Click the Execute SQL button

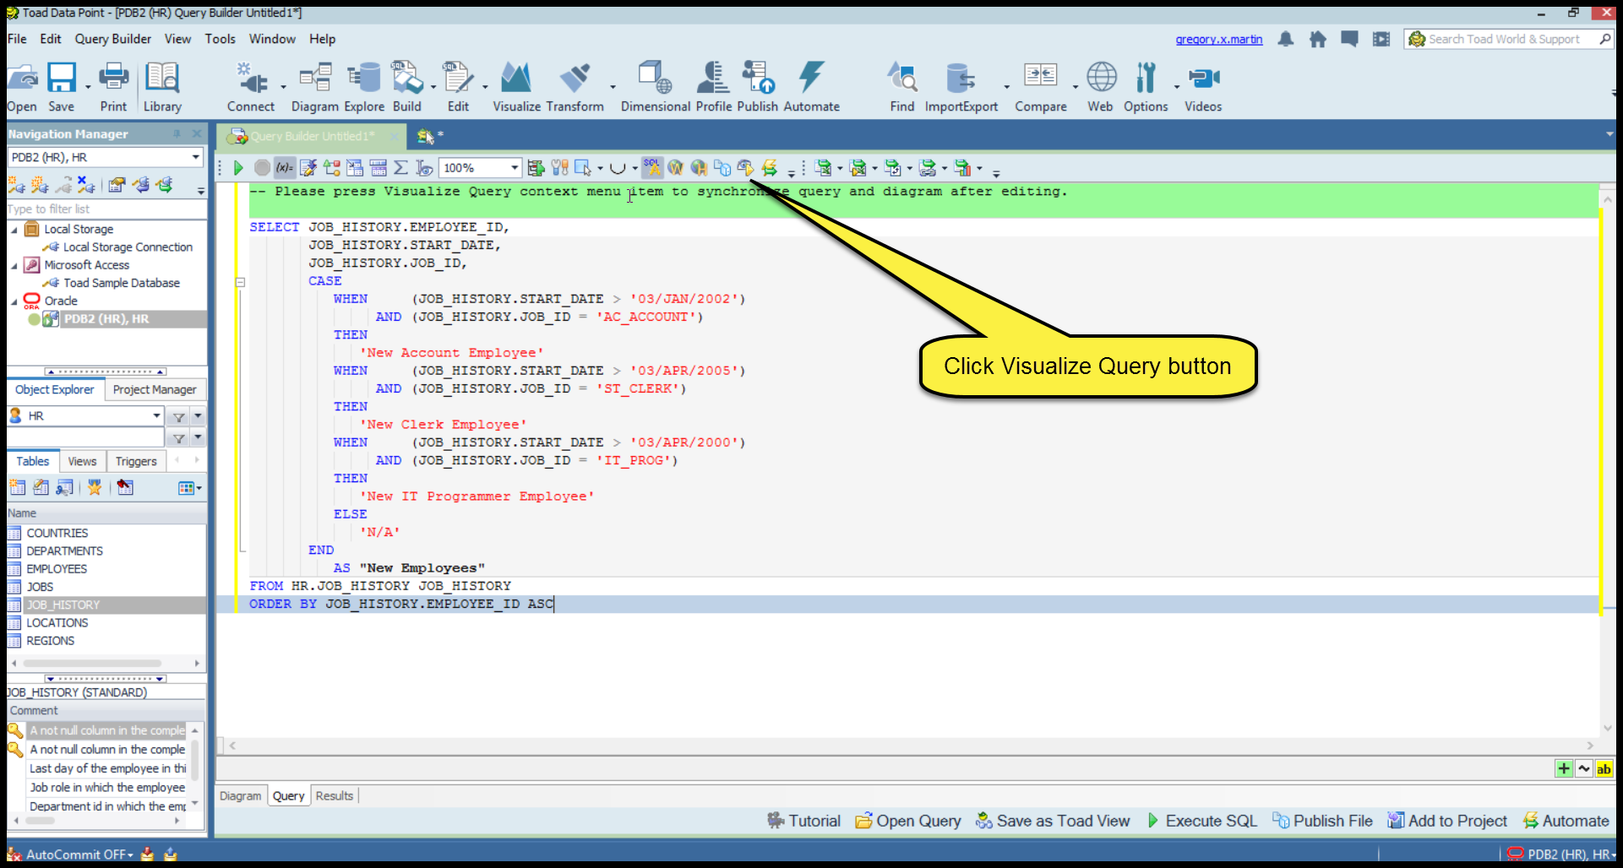(1203, 821)
